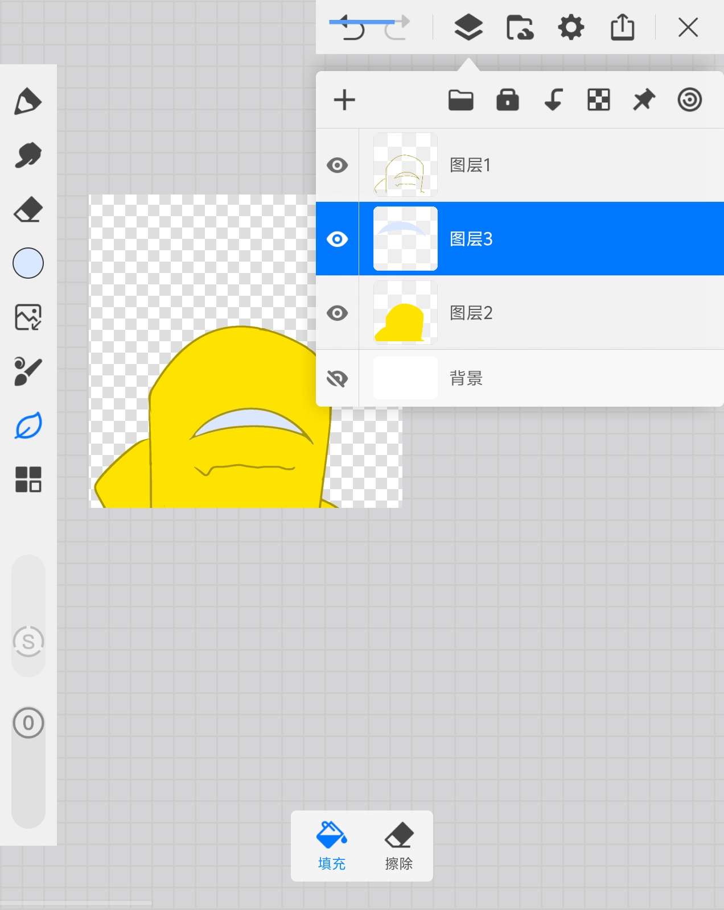Screen dimensions: 724x910
Task: Create a layer folder
Action: pos(461,100)
